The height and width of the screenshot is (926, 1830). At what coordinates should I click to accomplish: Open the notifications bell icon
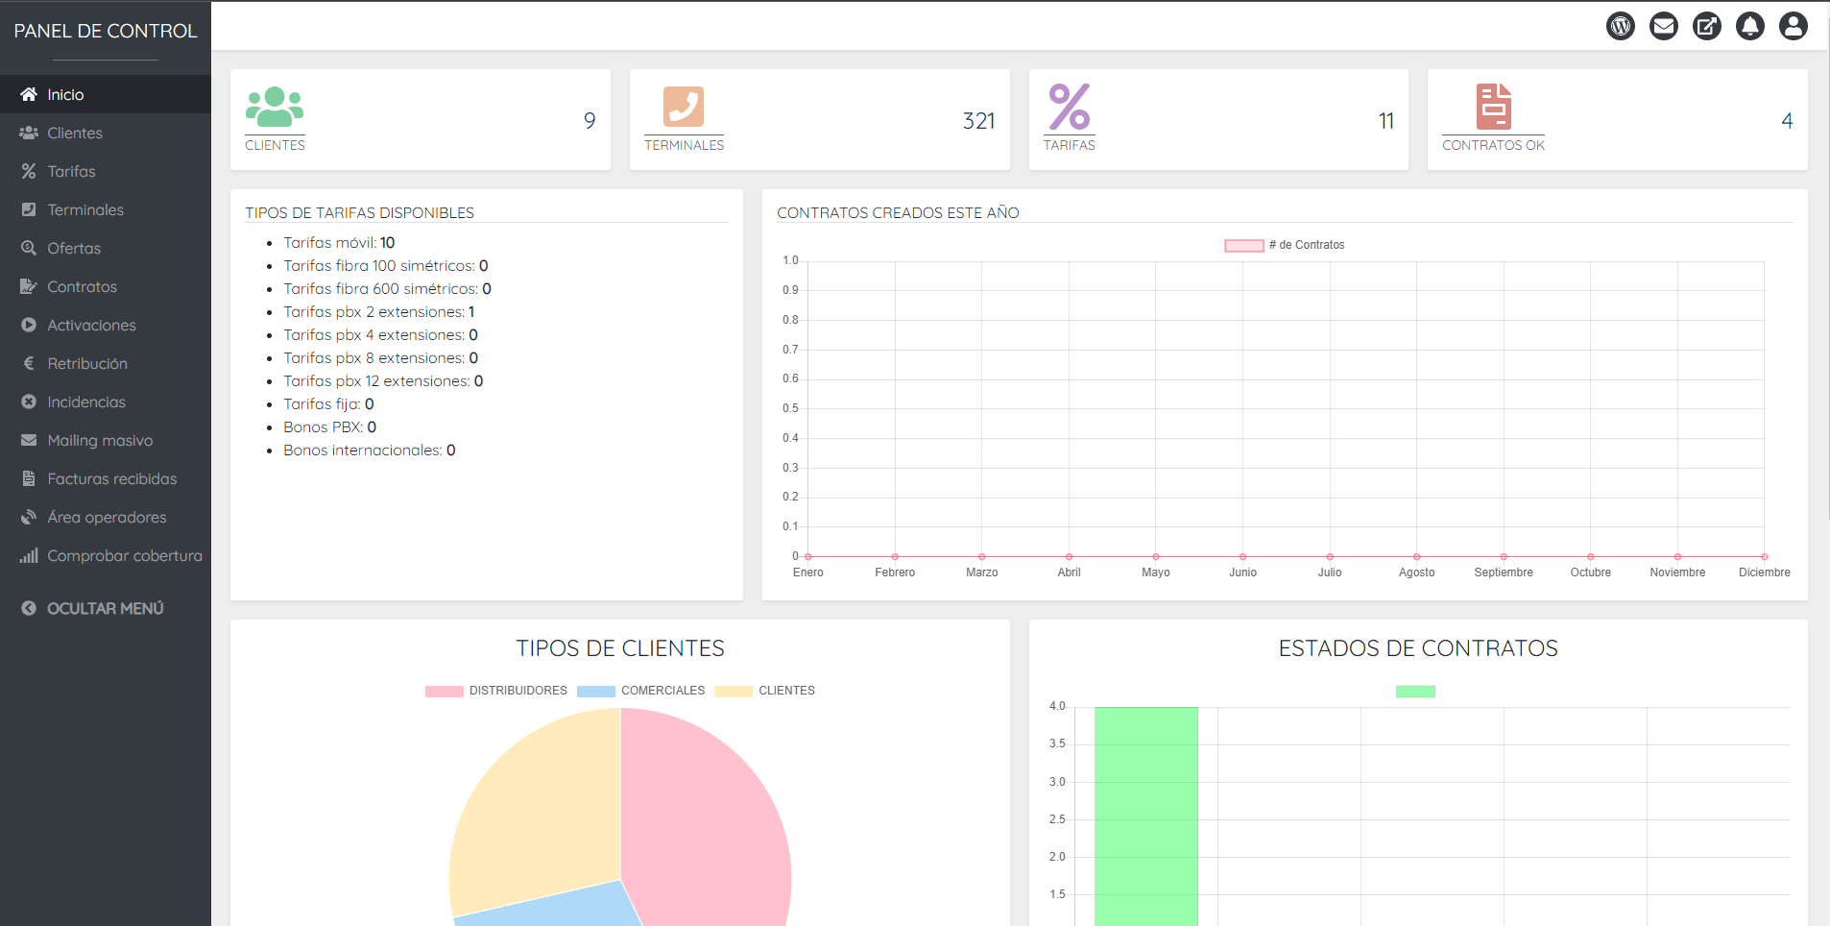click(x=1750, y=26)
